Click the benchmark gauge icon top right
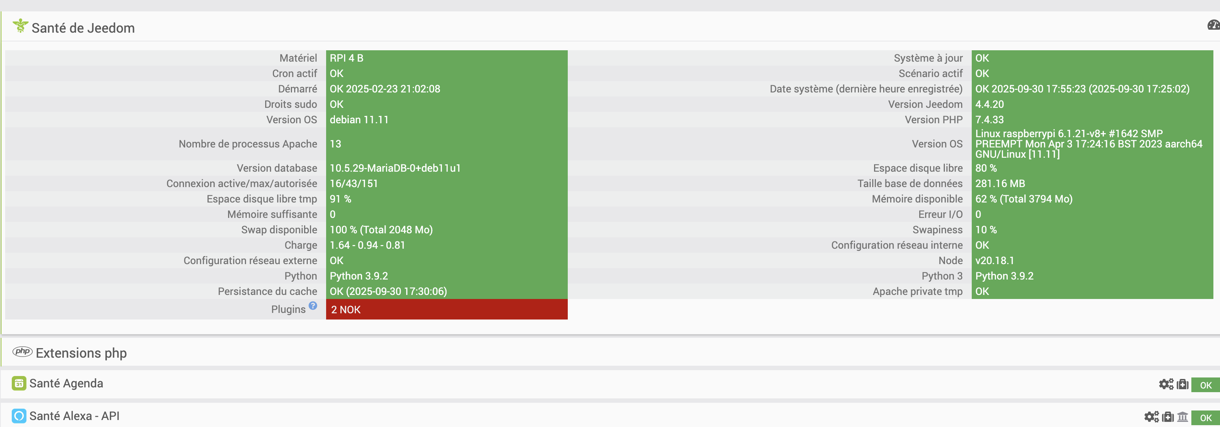The width and height of the screenshot is (1220, 427). click(x=1214, y=25)
